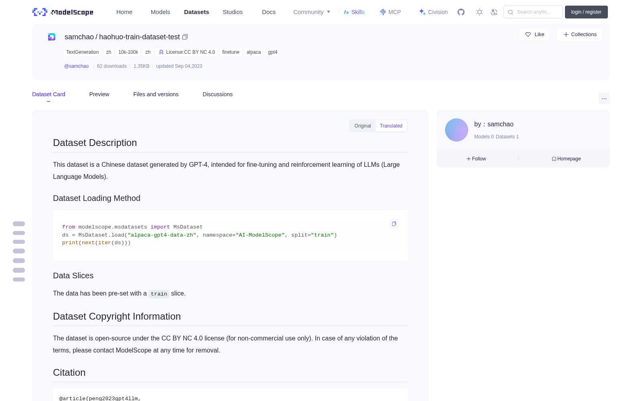
Task: Click the login / register button
Action: tap(586, 12)
